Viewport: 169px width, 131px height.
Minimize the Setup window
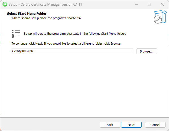click(136, 5)
